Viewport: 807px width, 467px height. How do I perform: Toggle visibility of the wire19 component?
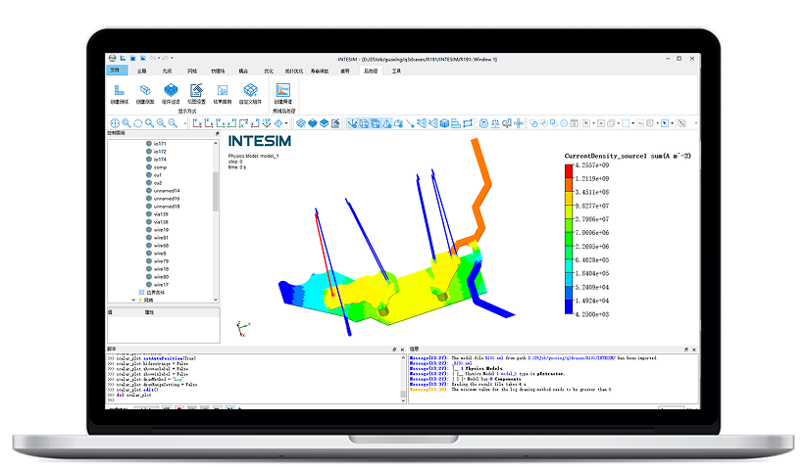click(149, 230)
